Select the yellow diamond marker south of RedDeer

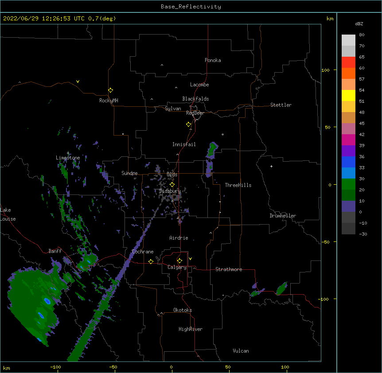(x=188, y=124)
